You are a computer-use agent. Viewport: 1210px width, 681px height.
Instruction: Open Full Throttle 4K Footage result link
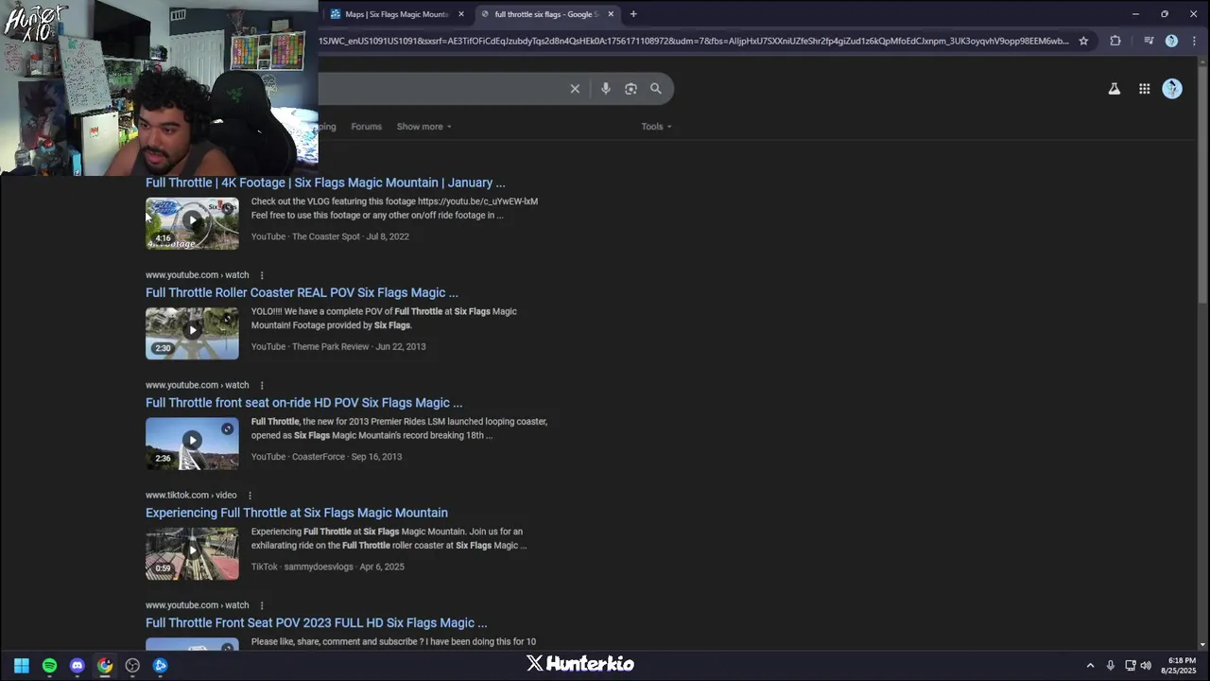click(x=325, y=183)
